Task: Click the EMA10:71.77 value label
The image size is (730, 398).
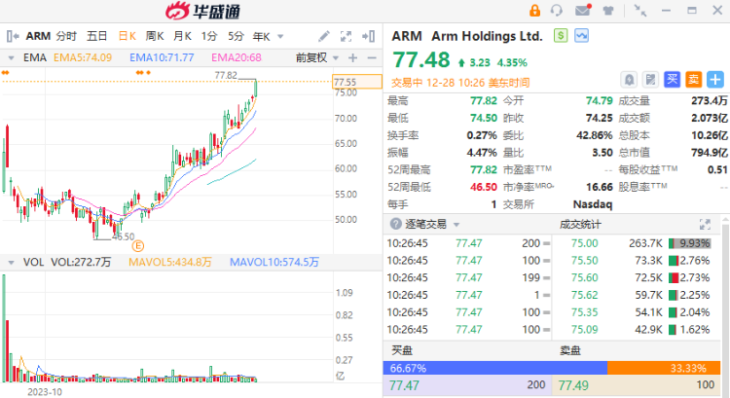Action: pyautogui.click(x=162, y=57)
